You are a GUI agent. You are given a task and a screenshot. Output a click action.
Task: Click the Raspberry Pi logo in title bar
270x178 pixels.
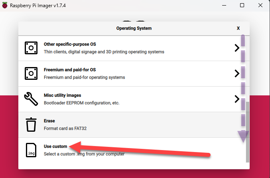5,5
